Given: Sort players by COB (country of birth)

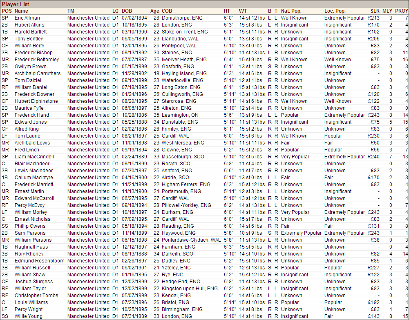Looking at the screenshot, I should (168, 11).
